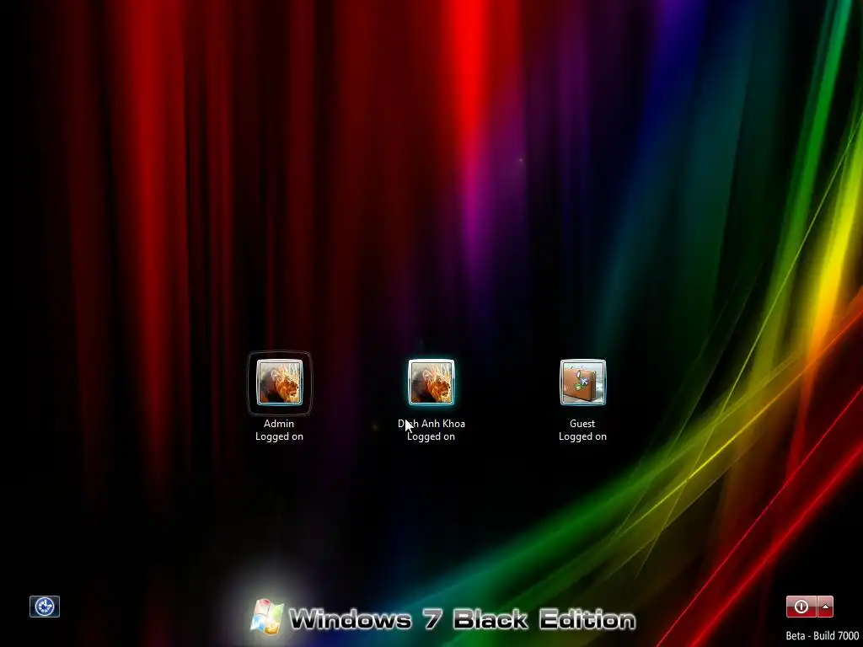Click the Anh Khoa user name label
Viewport: 863px width, 647px height.
pos(431,424)
